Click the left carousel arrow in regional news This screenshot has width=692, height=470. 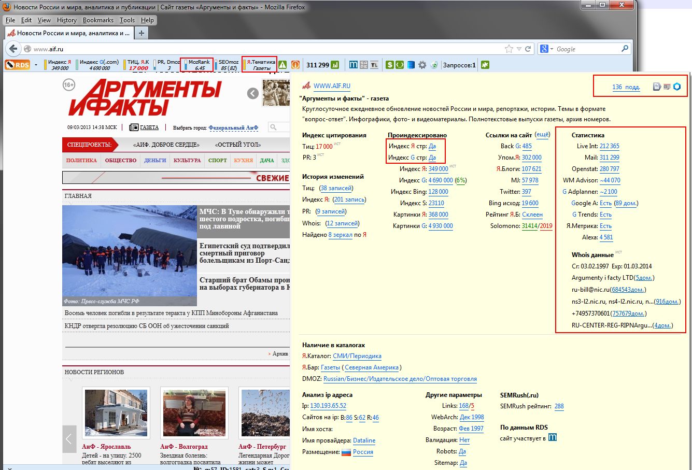tap(69, 439)
